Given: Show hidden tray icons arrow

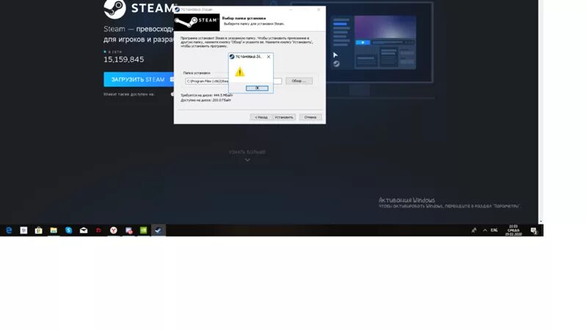Looking at the screenshot, I should point(485,230).
